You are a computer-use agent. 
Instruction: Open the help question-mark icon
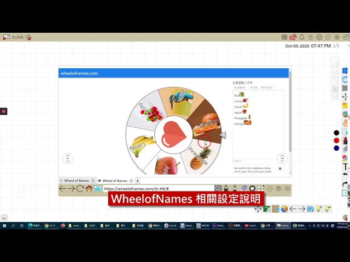(x=310, y=37)
